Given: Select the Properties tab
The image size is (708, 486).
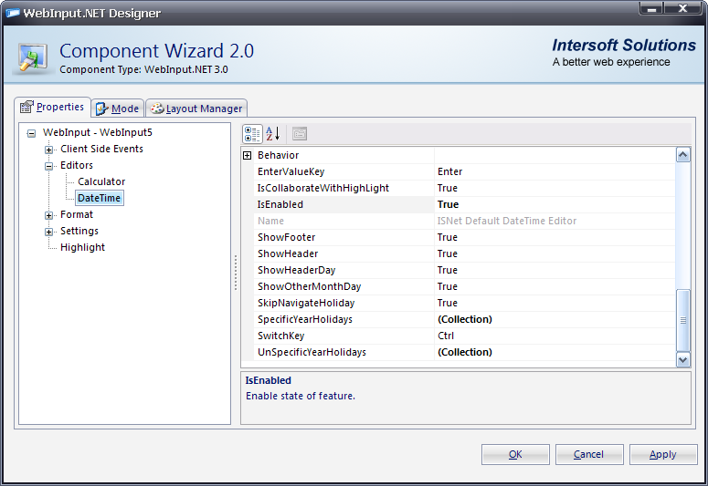Looking at the screenshot, I should [52, 108].
